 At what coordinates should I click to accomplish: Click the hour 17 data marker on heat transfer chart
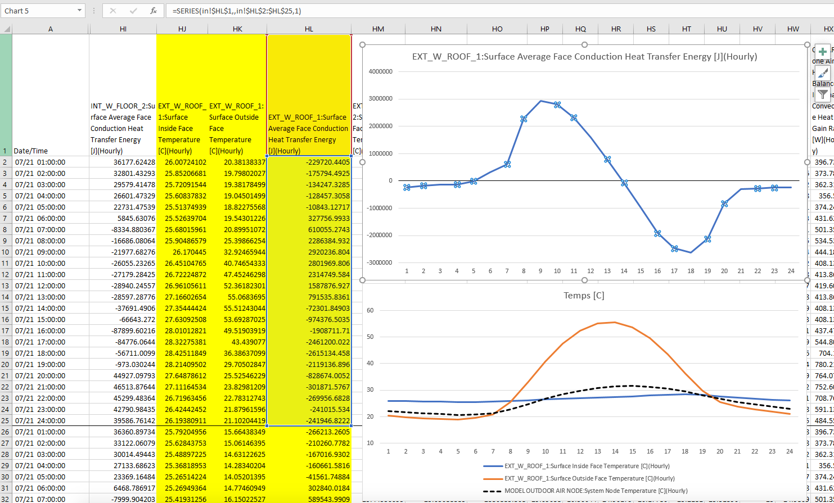click(674, 248)
